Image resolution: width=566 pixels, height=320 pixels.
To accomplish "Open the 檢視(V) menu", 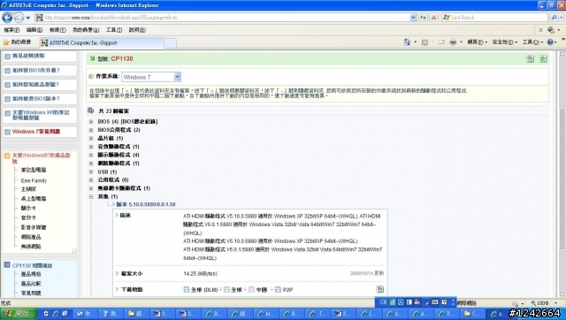I will coord(57,30).
